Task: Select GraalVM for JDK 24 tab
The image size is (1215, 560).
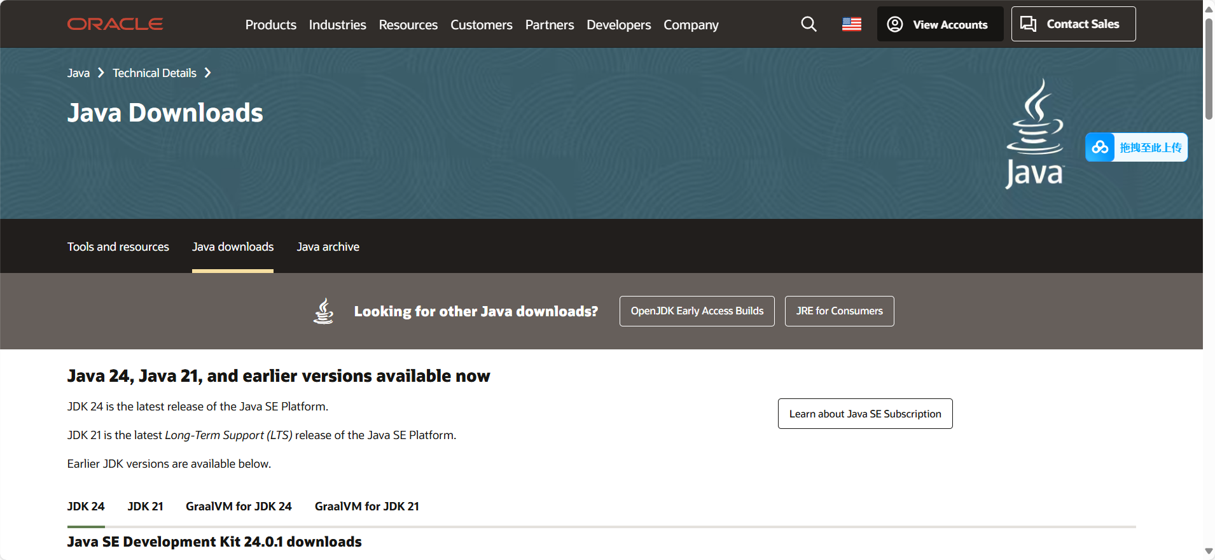Action: (x=239, y=507)
